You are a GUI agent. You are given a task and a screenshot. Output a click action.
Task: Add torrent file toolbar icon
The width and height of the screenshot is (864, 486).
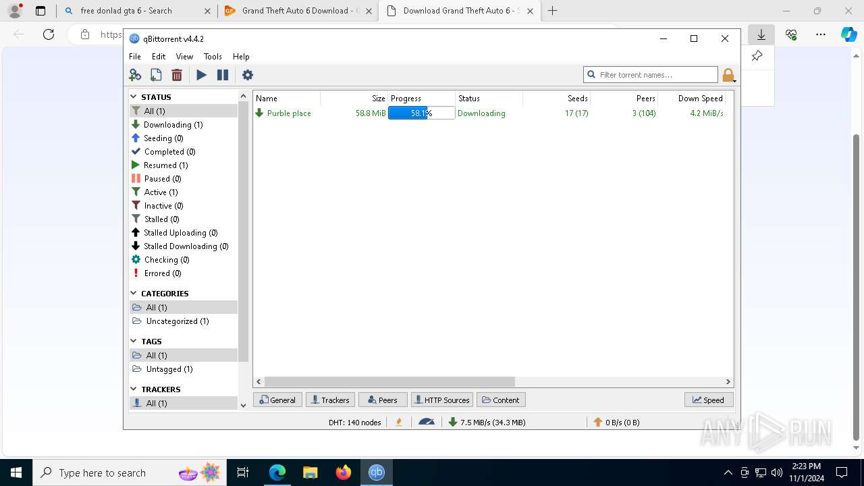pyautogui.click(x=156, y=75)
